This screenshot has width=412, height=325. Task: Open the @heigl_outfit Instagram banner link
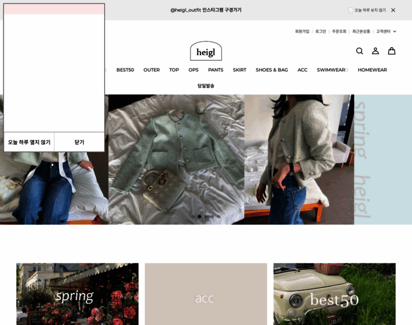click(206, 10)
